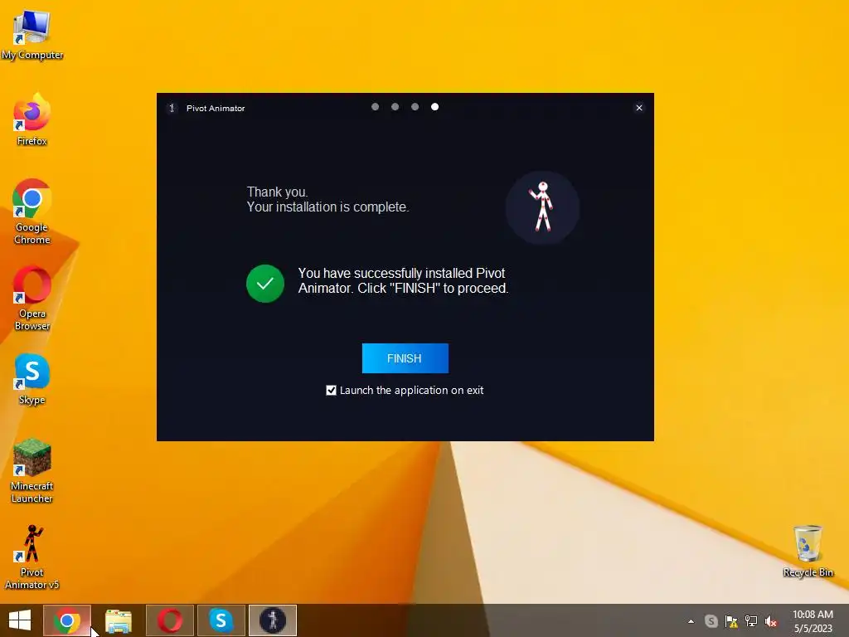The width and height of the screenshot is (849, 637).
Task: Click the white fourth step indicator dot
Action: tap(434, 107)
